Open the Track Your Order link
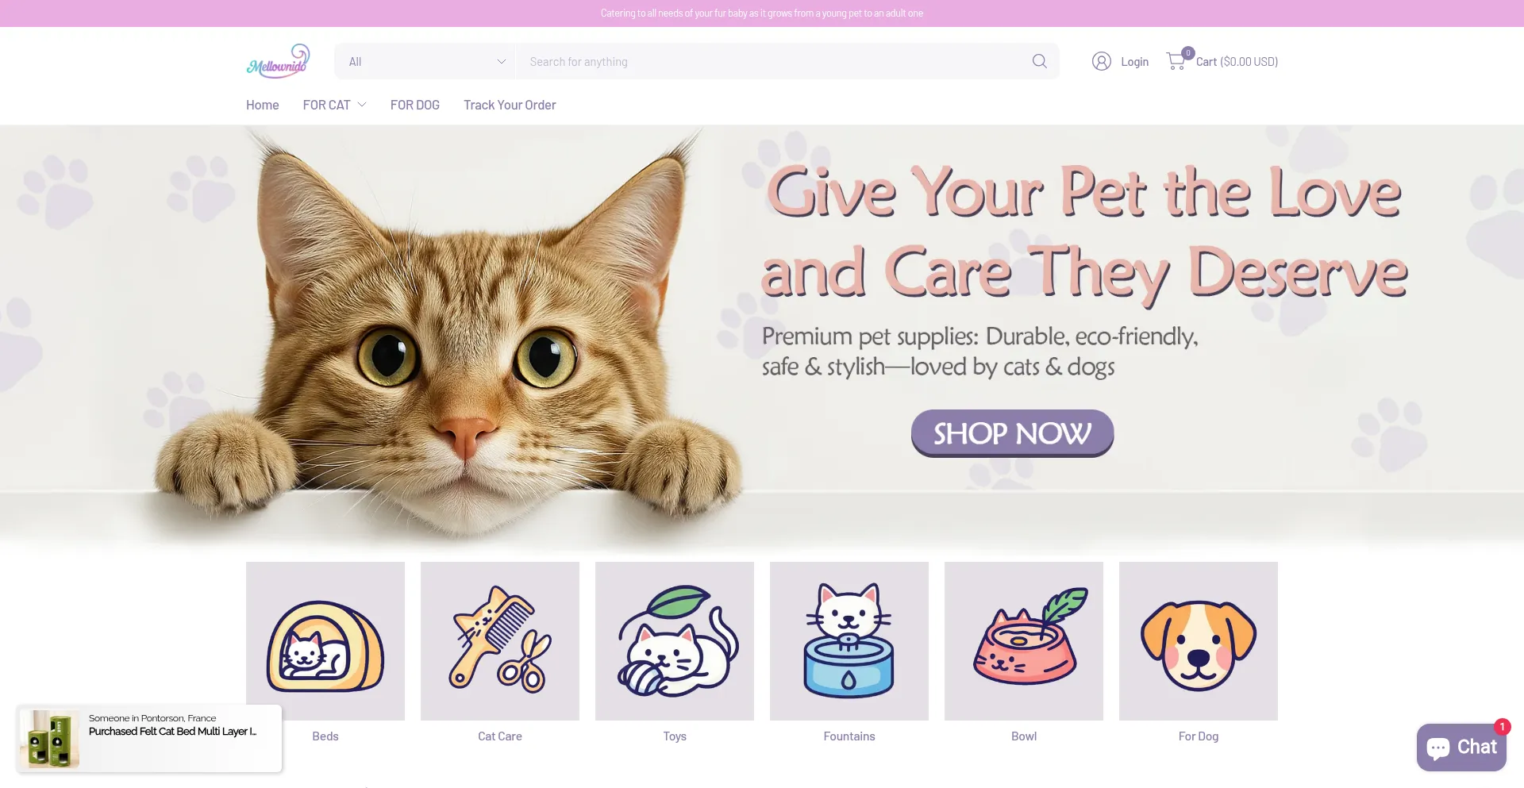Image resolution: width=1524 pixels, height=788 pixels. click(x=510, y=105)
